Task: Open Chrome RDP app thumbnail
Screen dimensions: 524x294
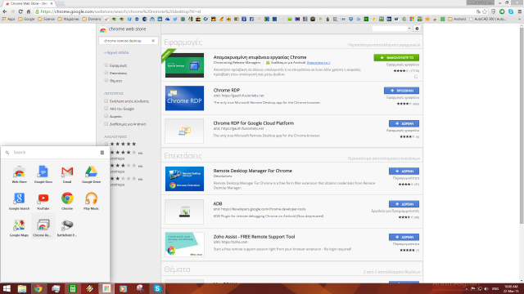Action: [184, 98]
